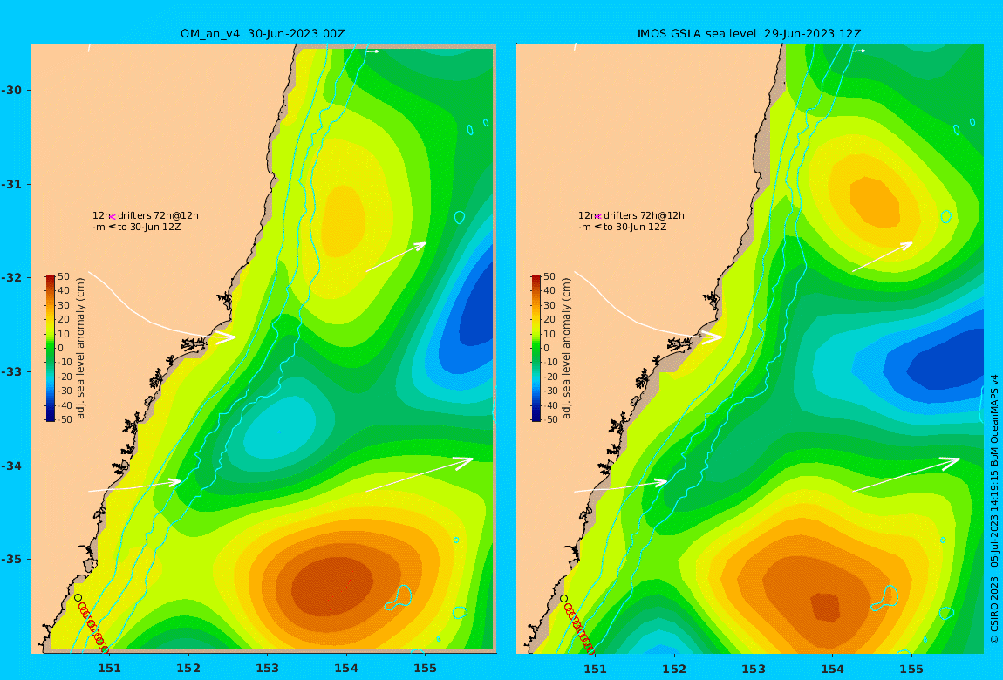Click longitude label 155 under right map
Image resolution: width=1003 pixels, height=680 pixels.
click(x=911, y=669)
